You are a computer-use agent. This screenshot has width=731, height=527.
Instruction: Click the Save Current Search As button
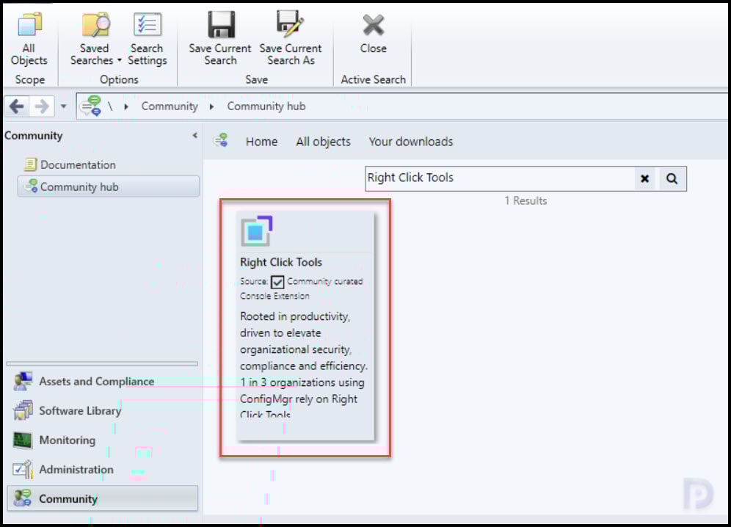pos(291,39)
